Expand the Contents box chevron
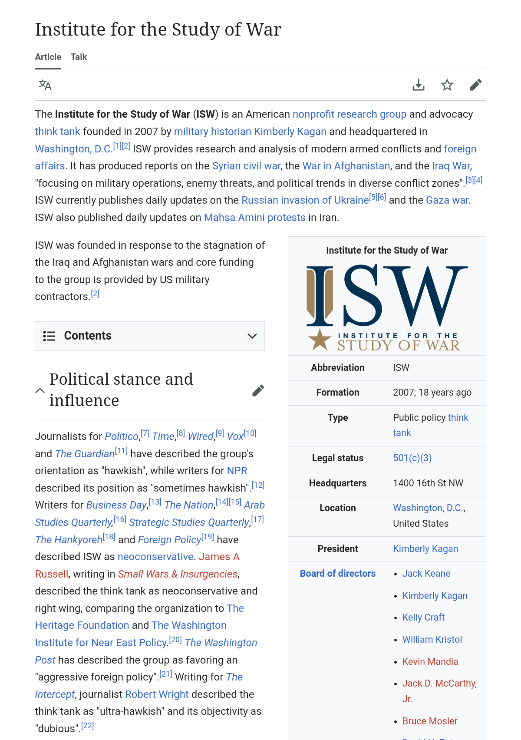 tap(252, 336)
